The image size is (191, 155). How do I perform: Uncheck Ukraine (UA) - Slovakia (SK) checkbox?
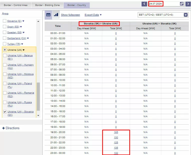point(5,112)
